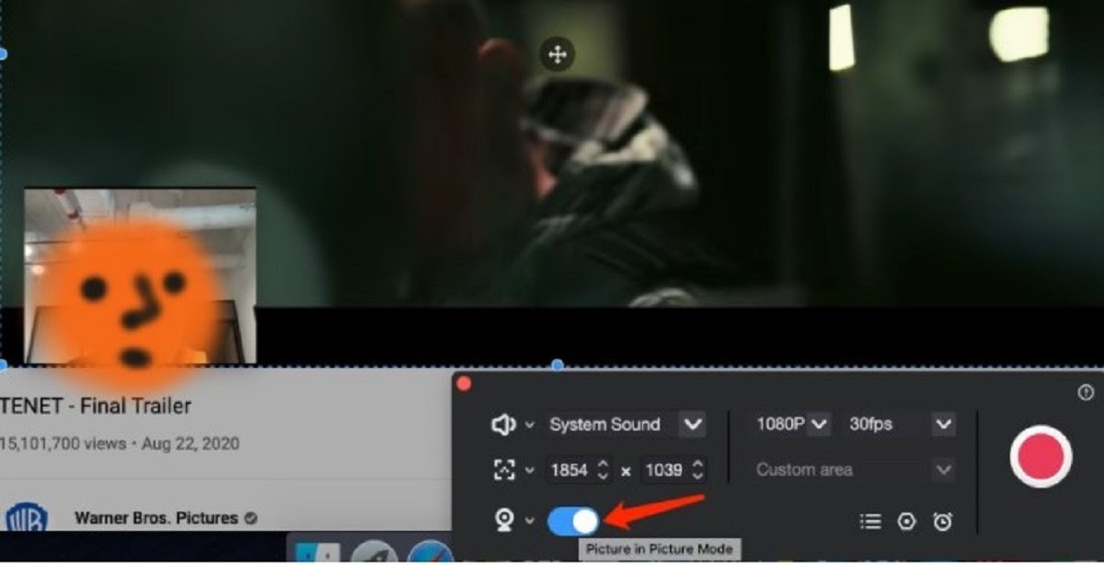Open the System Sound dropdown

click(627, 424)
